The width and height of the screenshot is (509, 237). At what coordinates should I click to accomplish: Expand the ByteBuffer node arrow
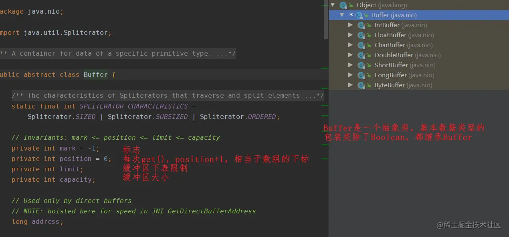350,85
